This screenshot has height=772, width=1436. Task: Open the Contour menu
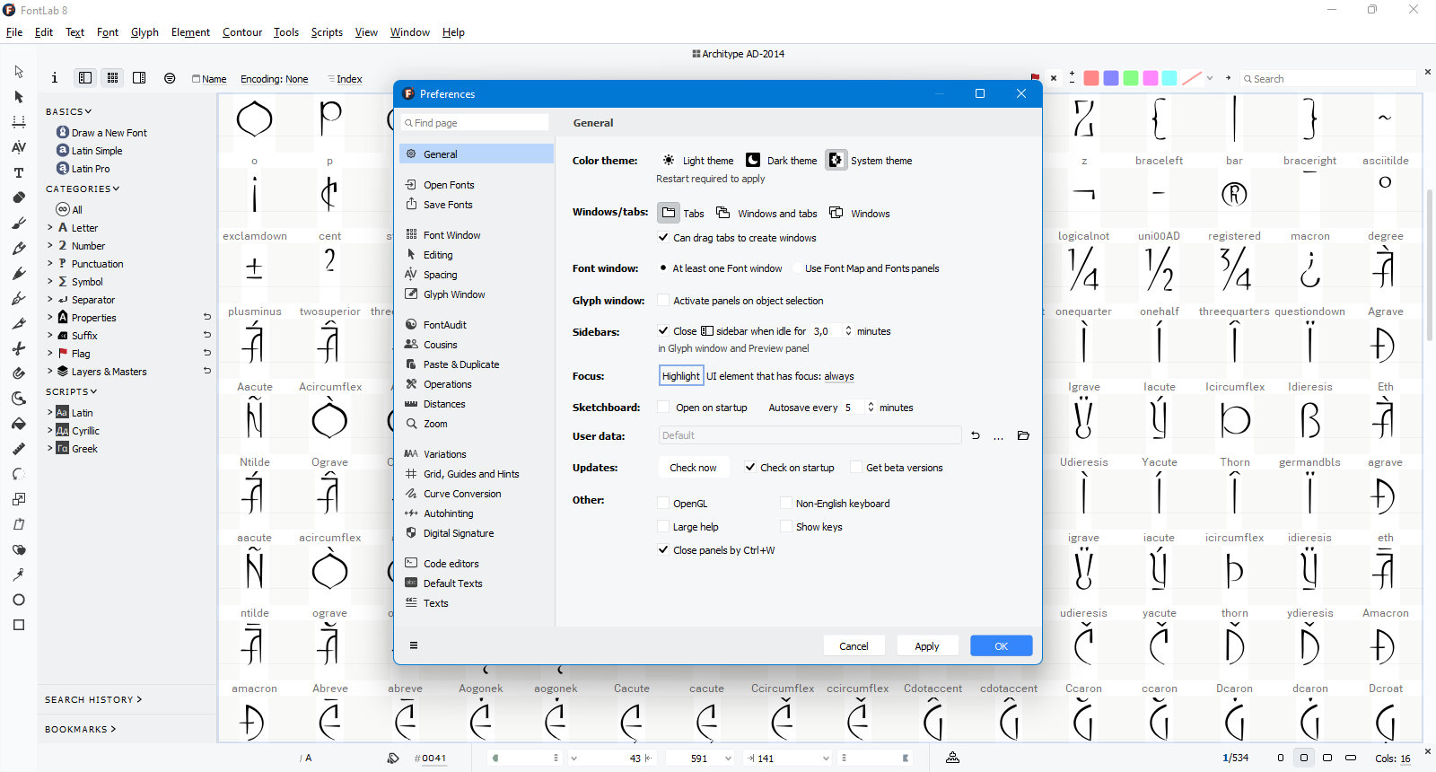coord(242,32)
